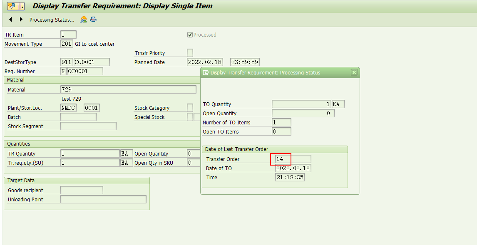The image size is (477, 245).
Task: Click the Material field showing 729
Action: coord(128,89)
